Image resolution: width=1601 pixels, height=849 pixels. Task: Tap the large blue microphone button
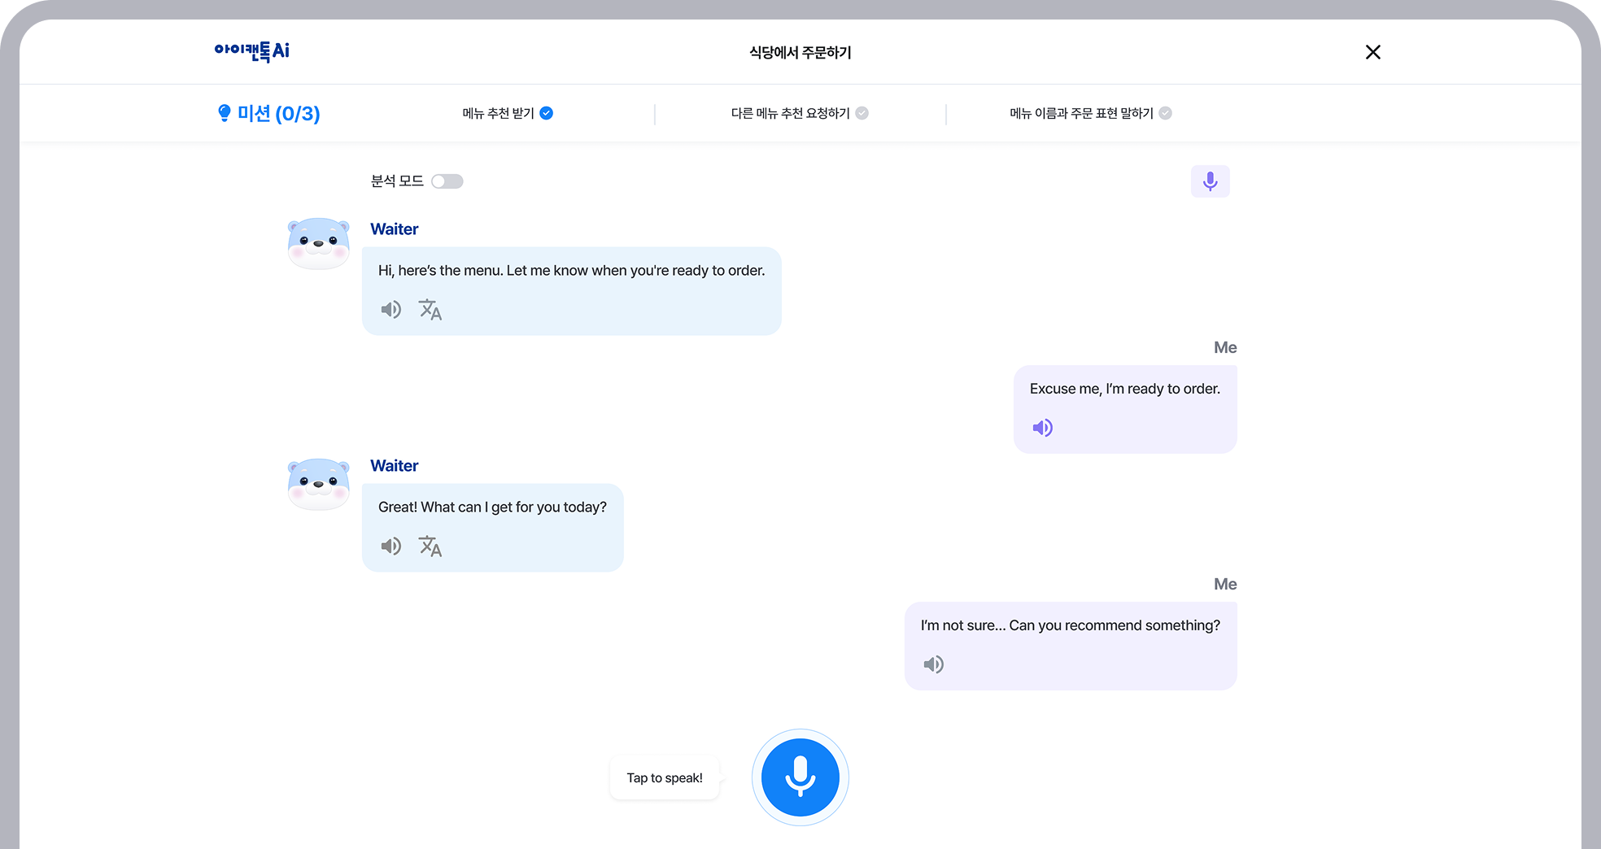(800, 777)
